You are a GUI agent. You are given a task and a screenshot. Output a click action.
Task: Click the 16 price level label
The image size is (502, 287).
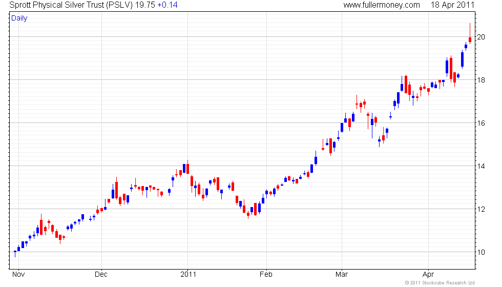point(481,123)
